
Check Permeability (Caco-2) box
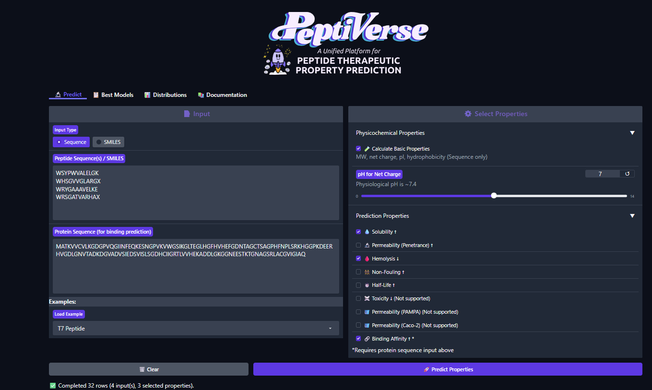[x=358, y=325]
